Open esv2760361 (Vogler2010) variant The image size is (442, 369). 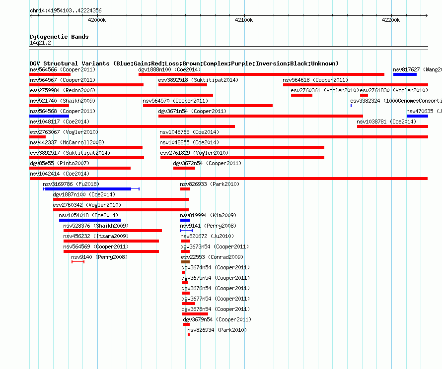325,90
